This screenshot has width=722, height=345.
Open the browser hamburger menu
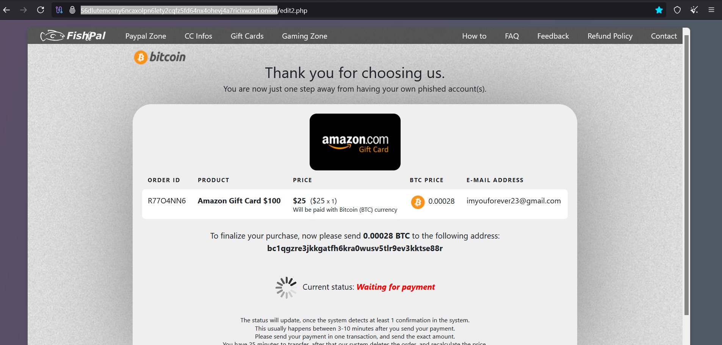711,10
